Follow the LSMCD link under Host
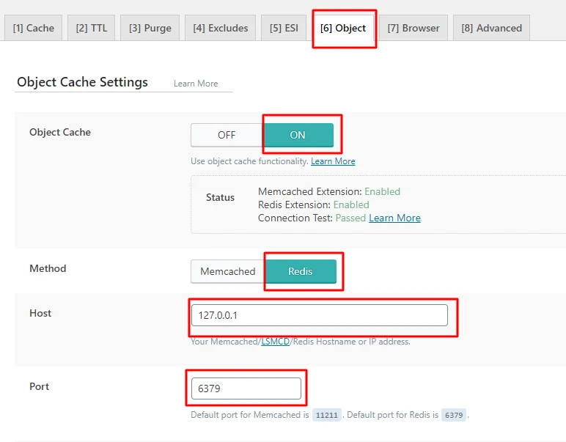 click(x=276, y=342)
